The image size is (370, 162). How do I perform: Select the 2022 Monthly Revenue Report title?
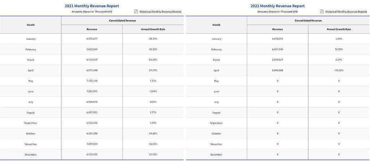[x=277, y=6]
